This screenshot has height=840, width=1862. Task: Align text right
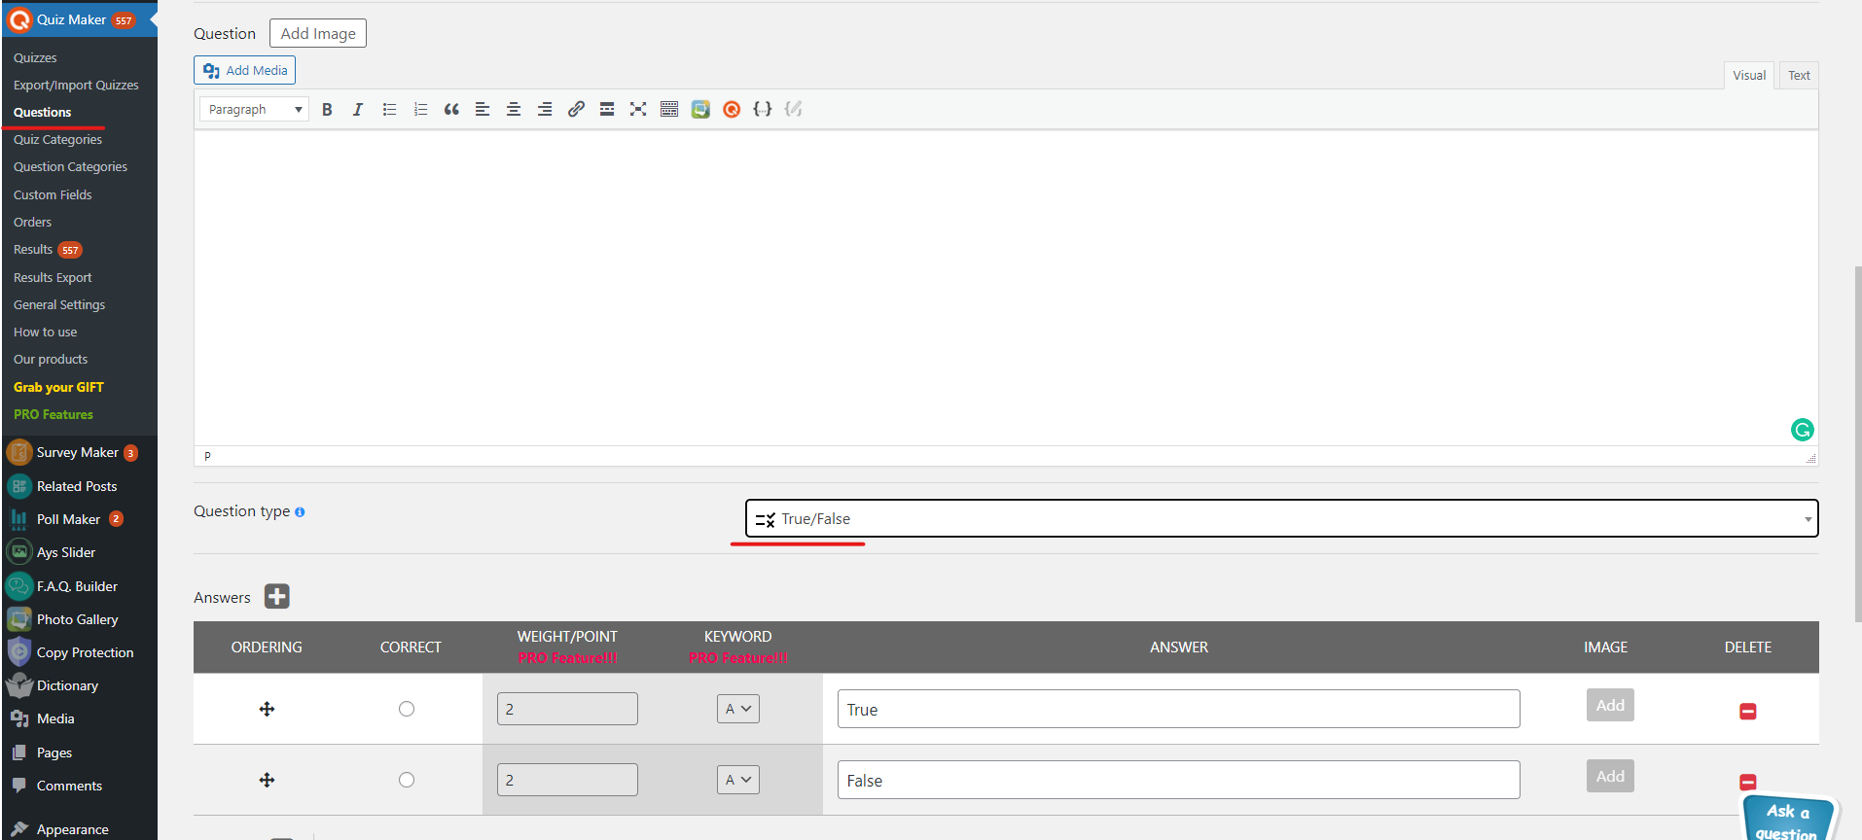coord(545,109)
